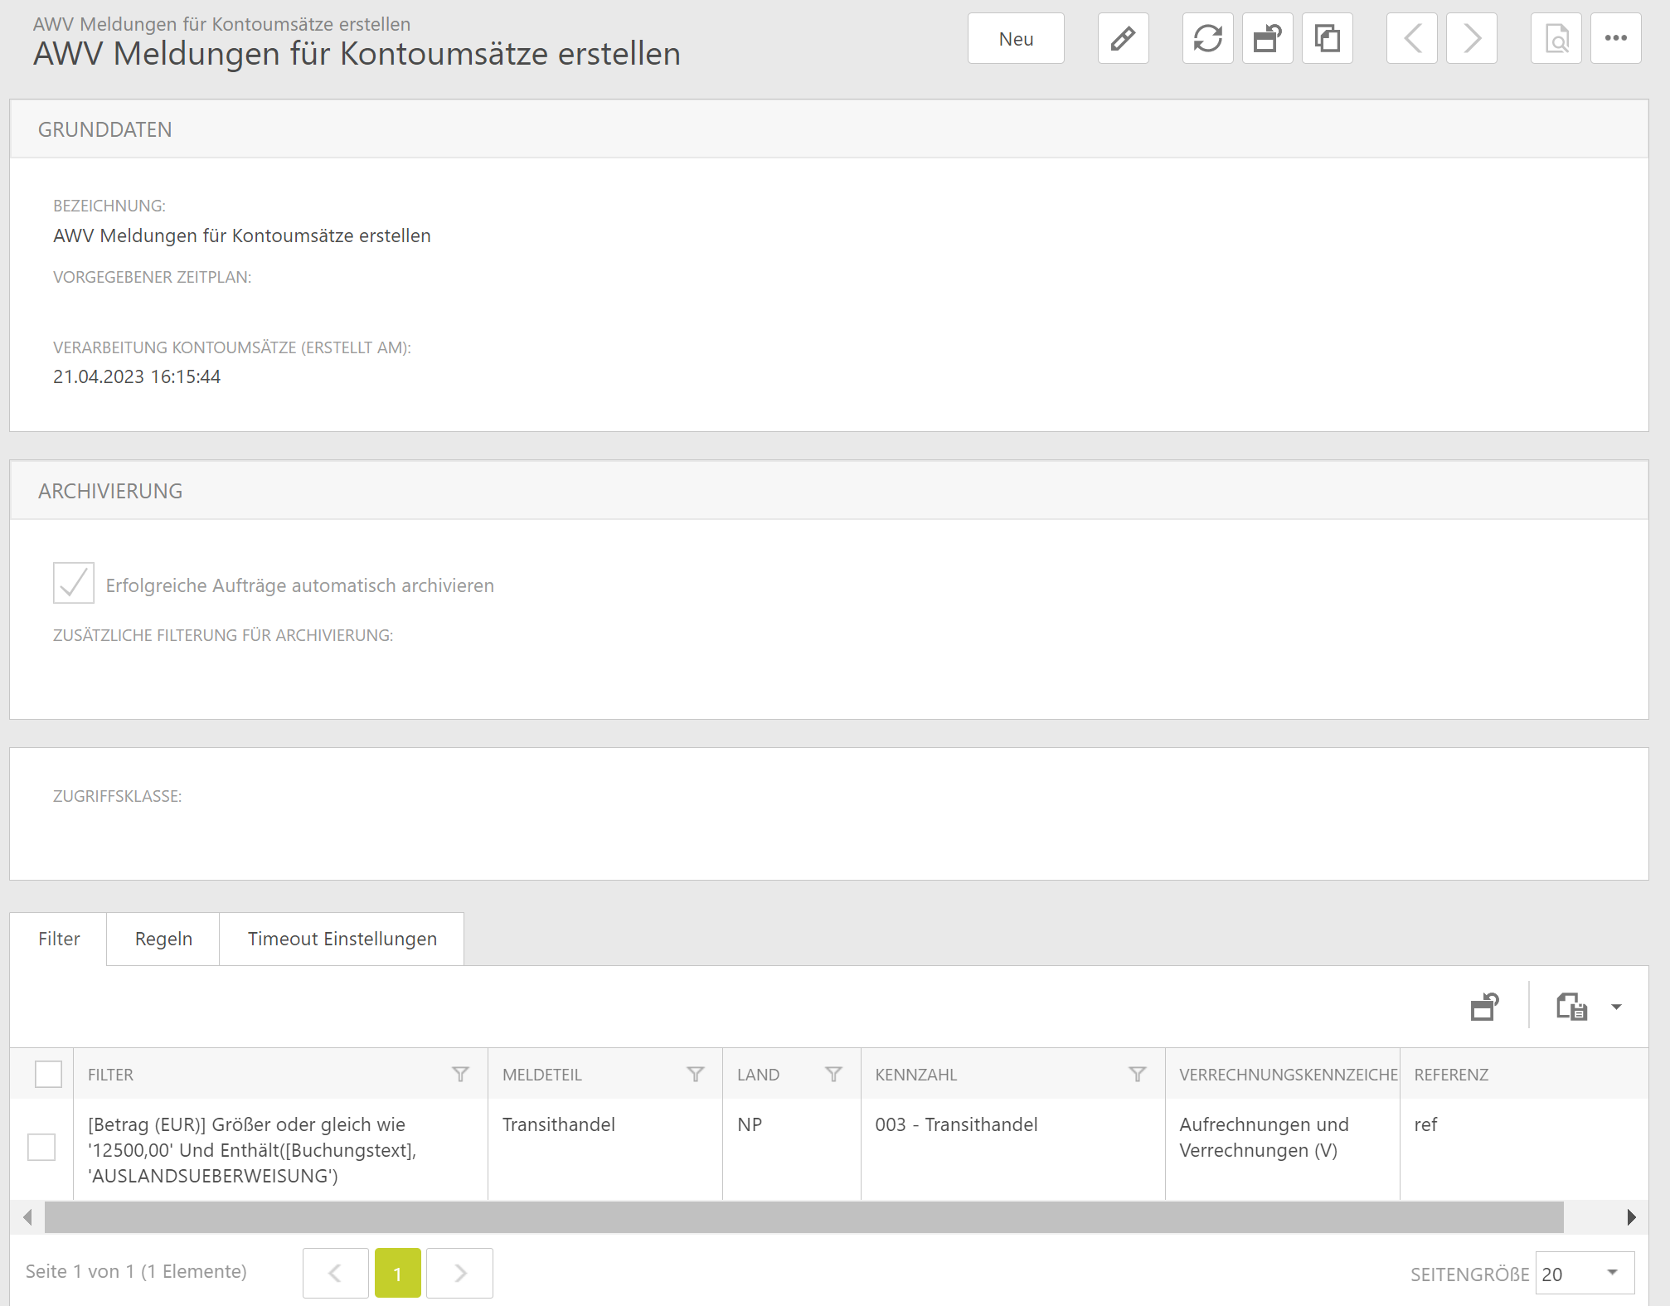Select the Transithandel row checkbox
This screenshot has width=1670, height=1306.
pos(41,1148)
